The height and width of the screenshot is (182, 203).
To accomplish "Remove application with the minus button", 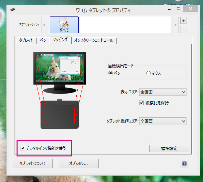I will click(x=183, y=30).
